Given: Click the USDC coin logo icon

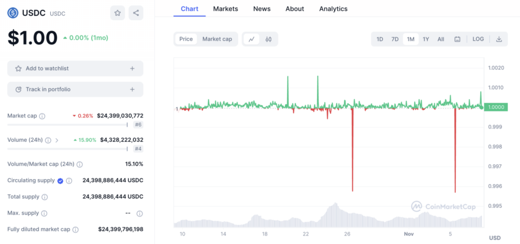Looking at the screenshot, I should [13, 13].
